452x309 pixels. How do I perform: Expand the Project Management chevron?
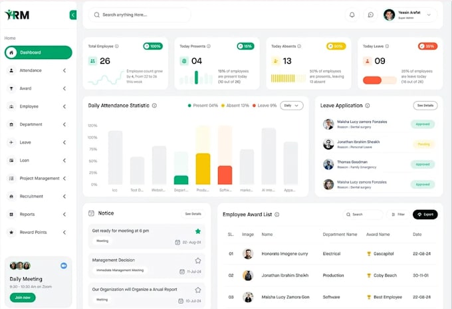[64, 179]
